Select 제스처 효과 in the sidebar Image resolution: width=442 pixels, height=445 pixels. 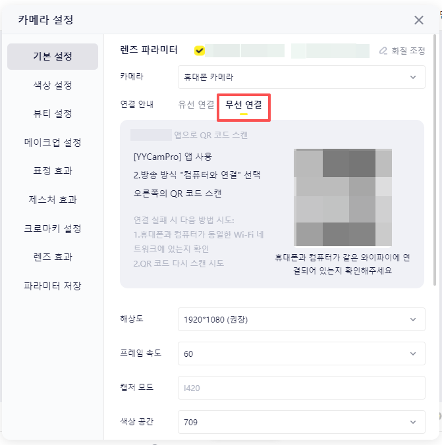point(53,200)
